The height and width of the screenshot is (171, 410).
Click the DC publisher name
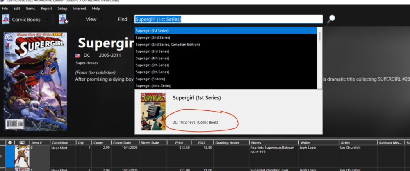87,55
